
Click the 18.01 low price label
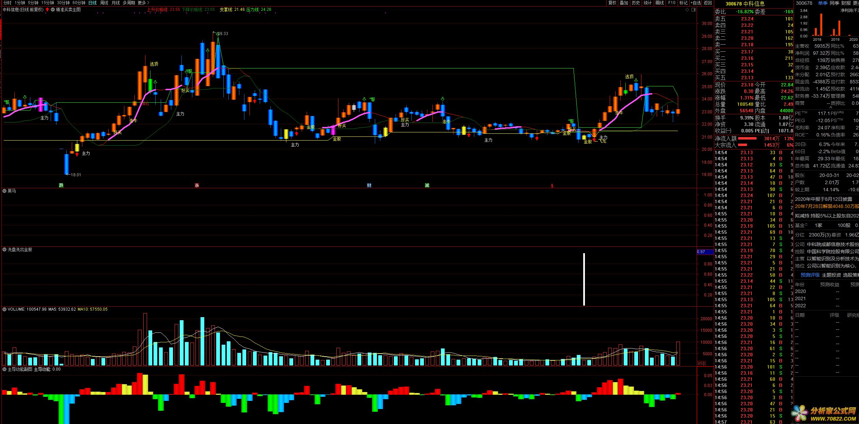click(x=76, y=175)
